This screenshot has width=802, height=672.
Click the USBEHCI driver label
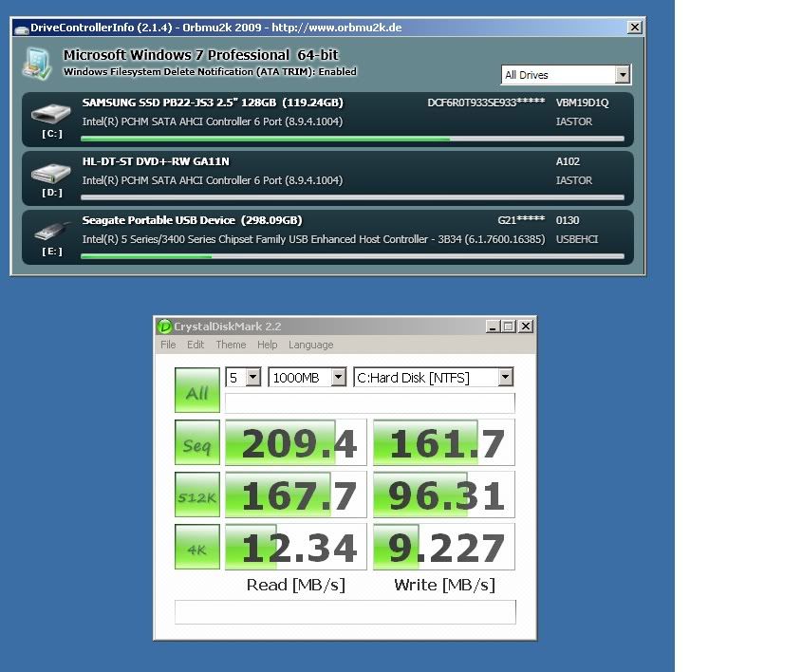[577, 239]
